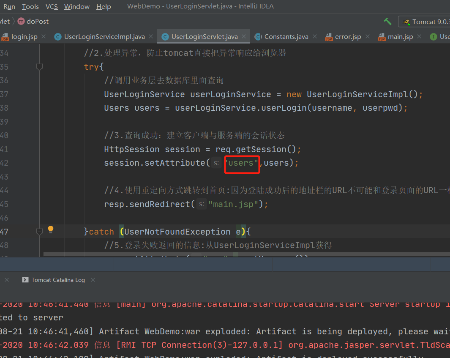The height and width of the screenshot is (358, 450).
Task: Click the error.jsp file icon
Action: pyautogui.click(x=329, y=37)
